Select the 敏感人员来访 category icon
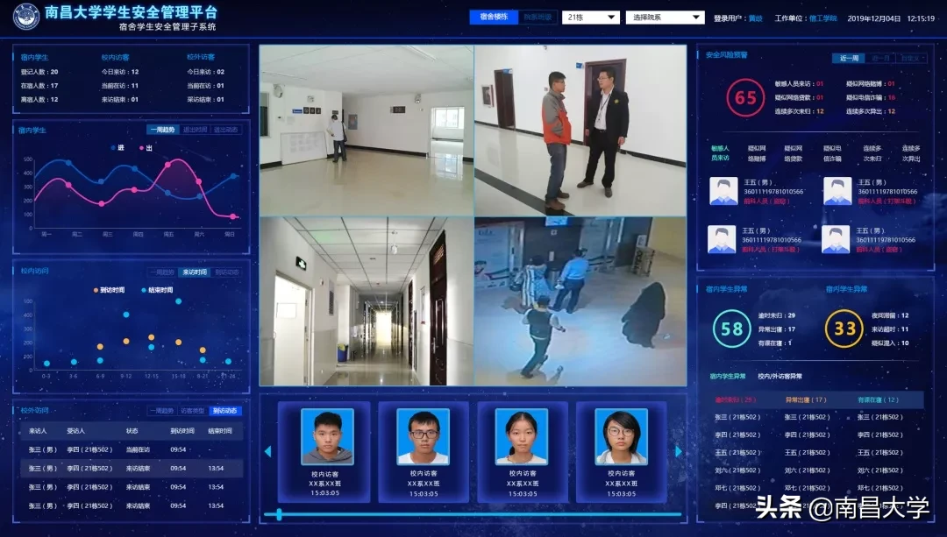Viewport: 947px width, 537px height. click(x=721, y=152)
